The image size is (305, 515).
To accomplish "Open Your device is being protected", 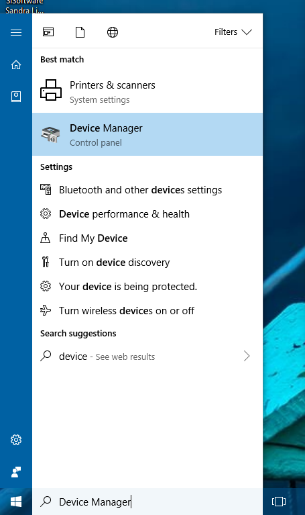I will pos(147,287).
